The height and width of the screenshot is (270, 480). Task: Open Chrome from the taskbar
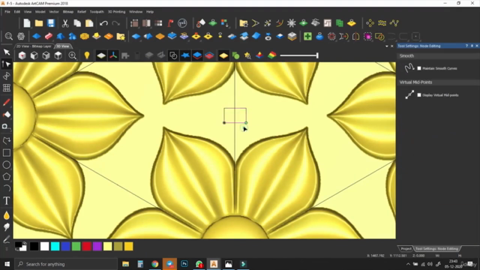155,264
